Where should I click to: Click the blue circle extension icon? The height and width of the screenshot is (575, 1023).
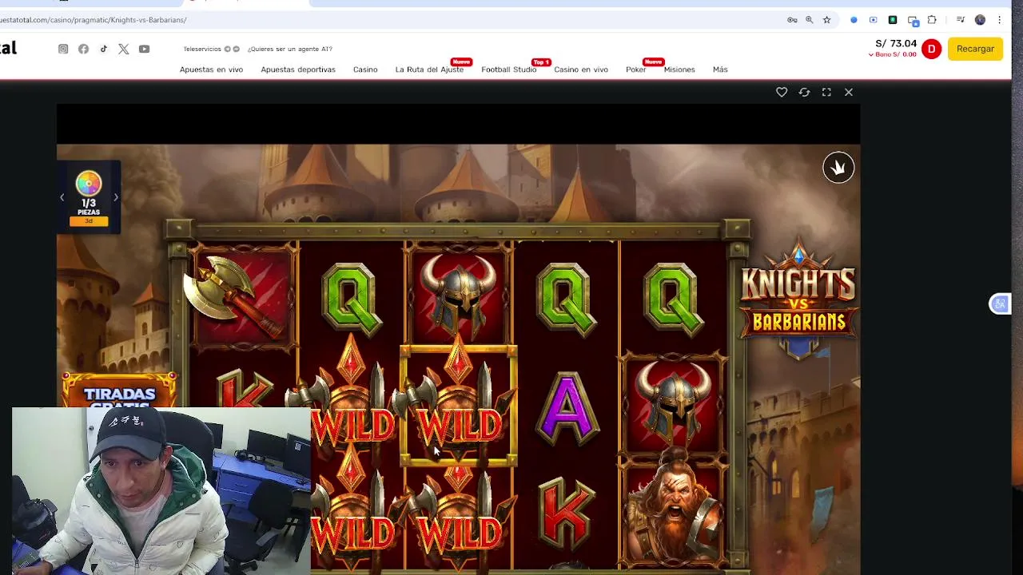854,20
